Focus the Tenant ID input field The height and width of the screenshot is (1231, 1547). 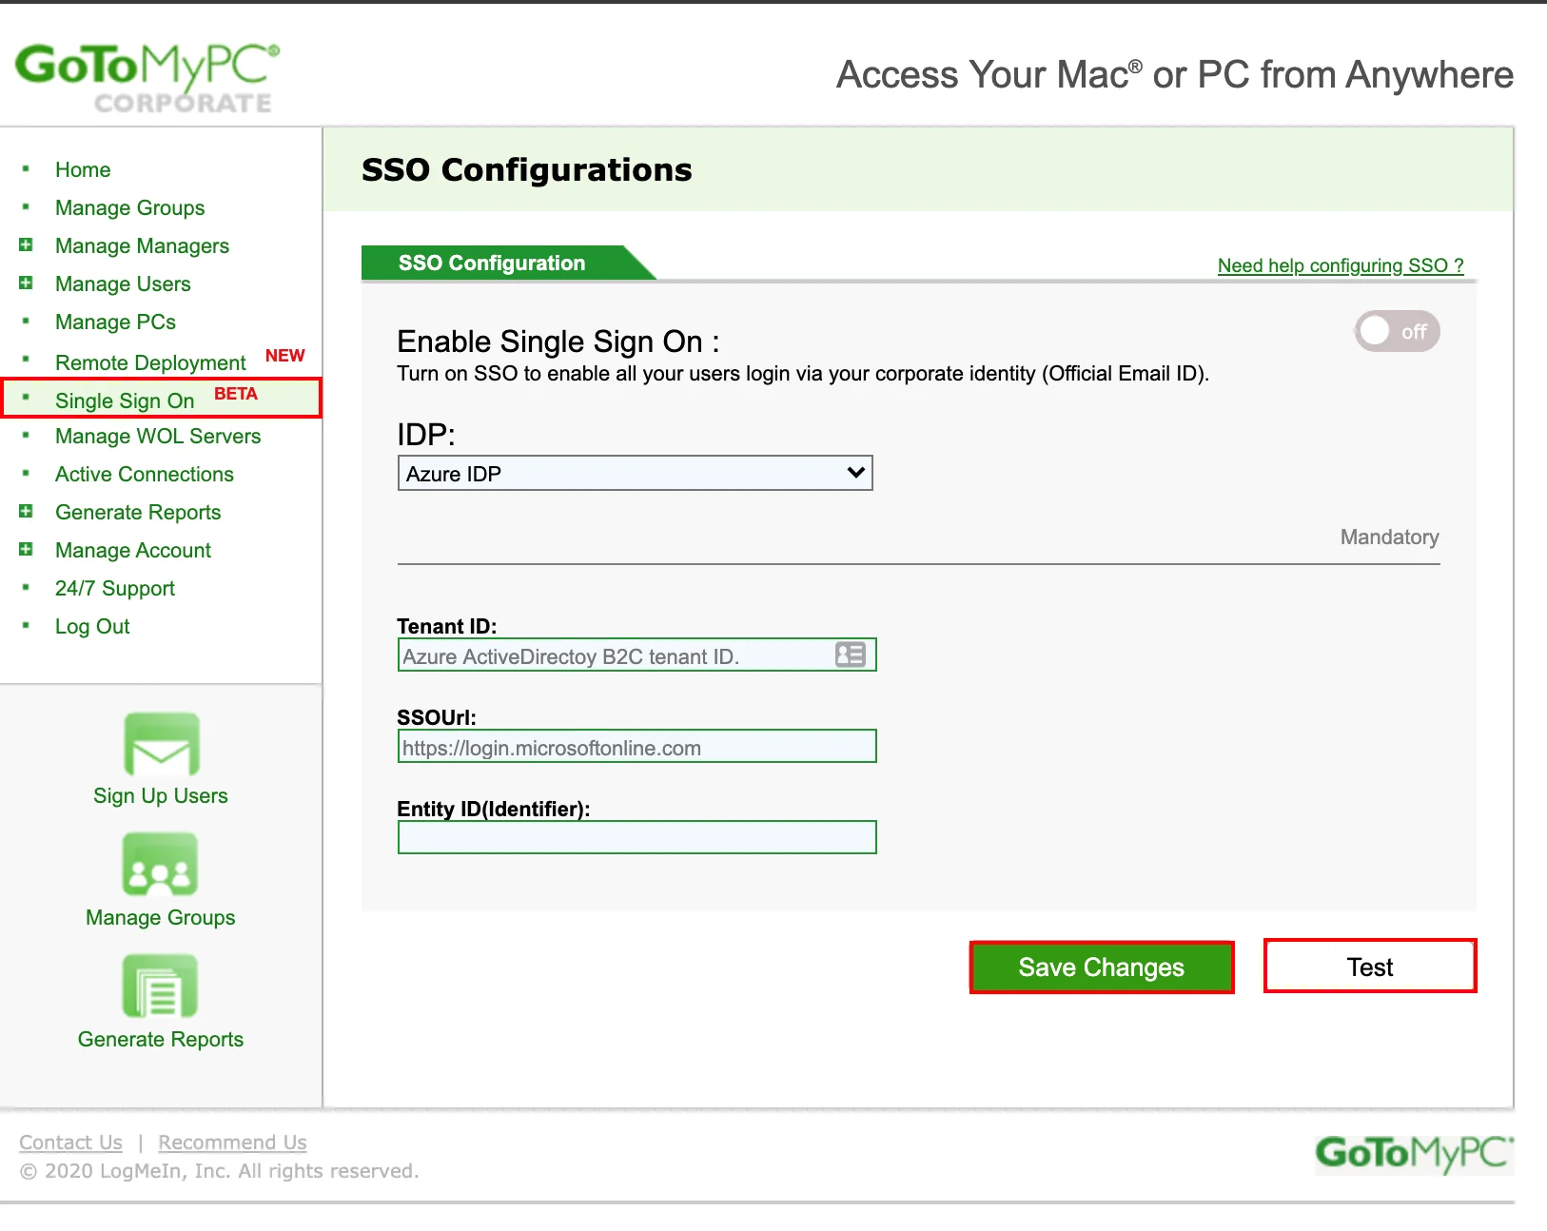click(x=636, y=655)
